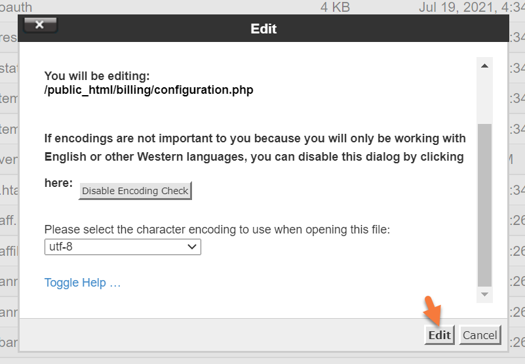Click the dialog scrollbar down arrow
The width and height of the screenshot is (525, 364).
[x=484, y=294]
